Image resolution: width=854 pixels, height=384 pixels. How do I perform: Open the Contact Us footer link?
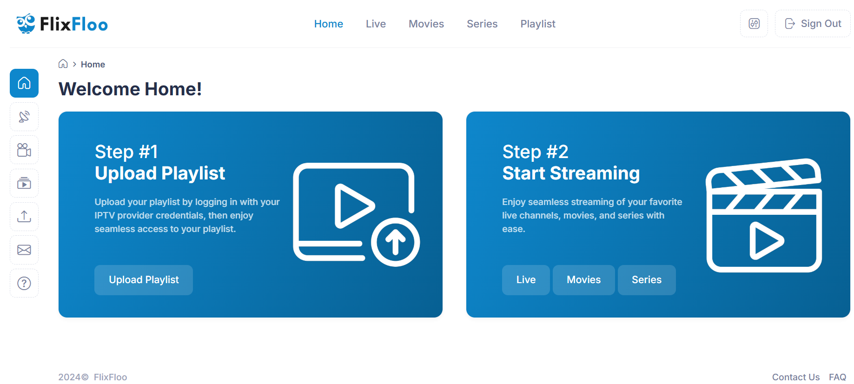pyautogui.click(x=796, y=377)
